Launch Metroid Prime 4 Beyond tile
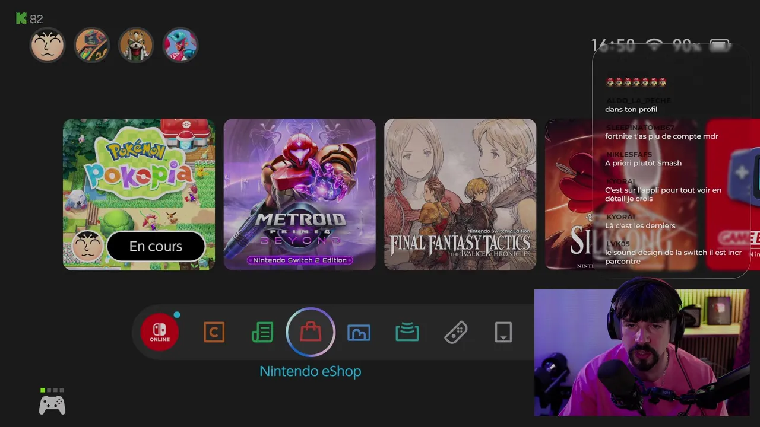The width and height of the screenshot is (760, 427). point(300,195)
